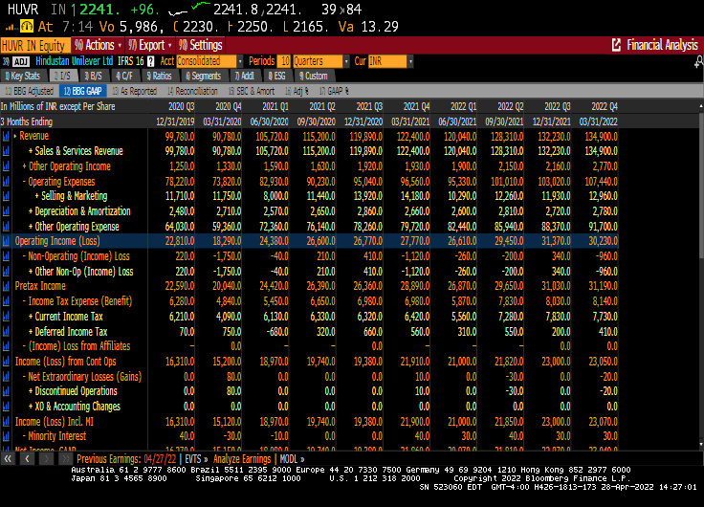Click the scroll-down arrow of the table
The width and height of the screenshot is (704, 507).
point(701,444)
